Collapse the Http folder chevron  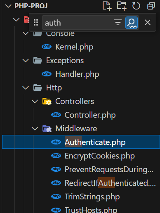pyautogui.click(x=26, y=88)
